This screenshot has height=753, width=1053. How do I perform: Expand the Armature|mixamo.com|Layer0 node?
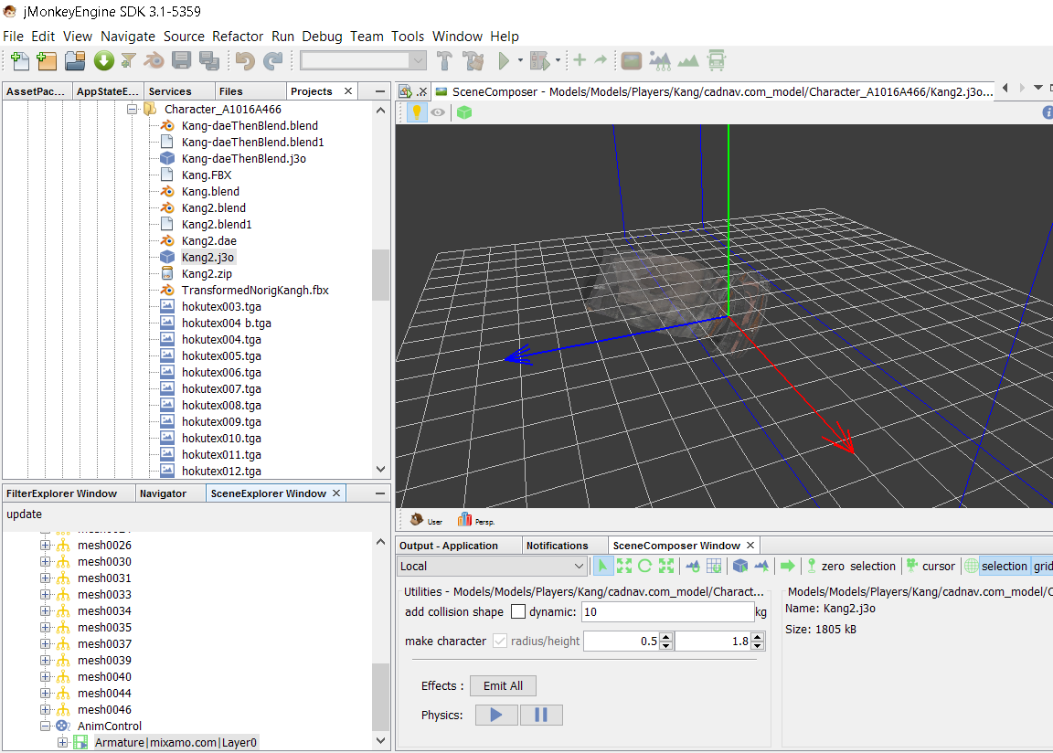[x=62, y=742]
